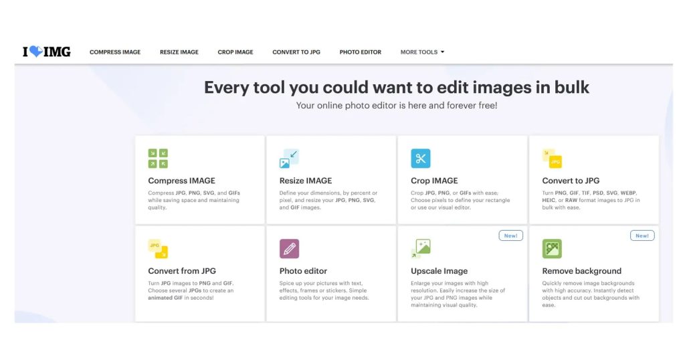Click the 'Quickly remove image backgrounds' description
Screen dimensions: 685x364
click(x=591, y=294)
